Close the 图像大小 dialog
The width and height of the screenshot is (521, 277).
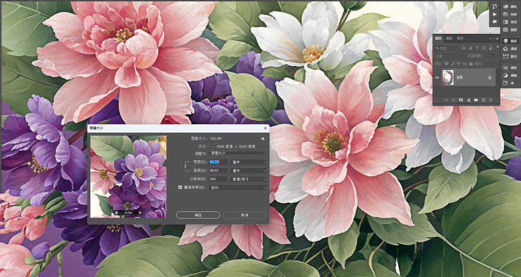click(x=265, y=128)
